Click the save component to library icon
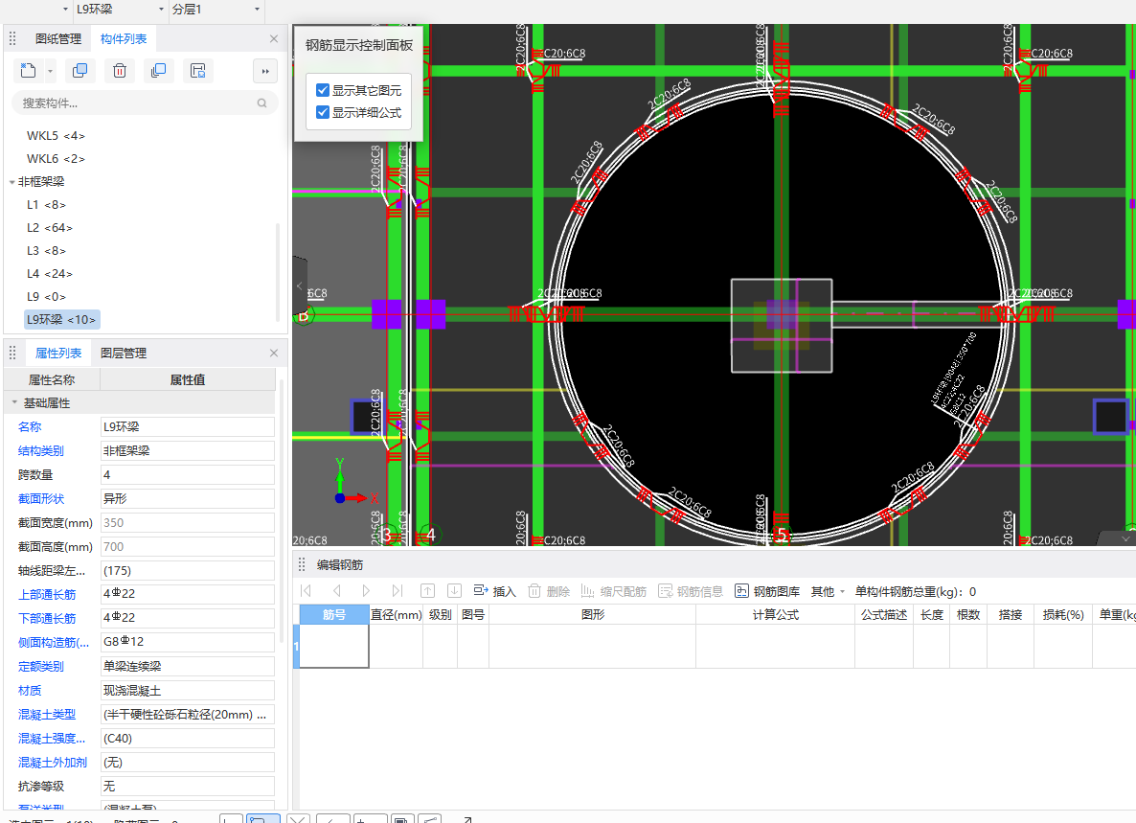 tap(197, 70)
